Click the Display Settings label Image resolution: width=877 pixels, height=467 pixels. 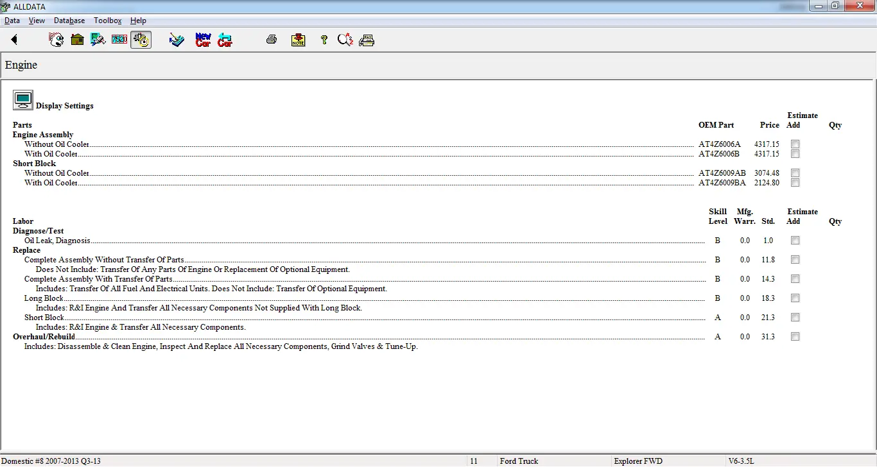pyautogui.click(x=65, y=106)
